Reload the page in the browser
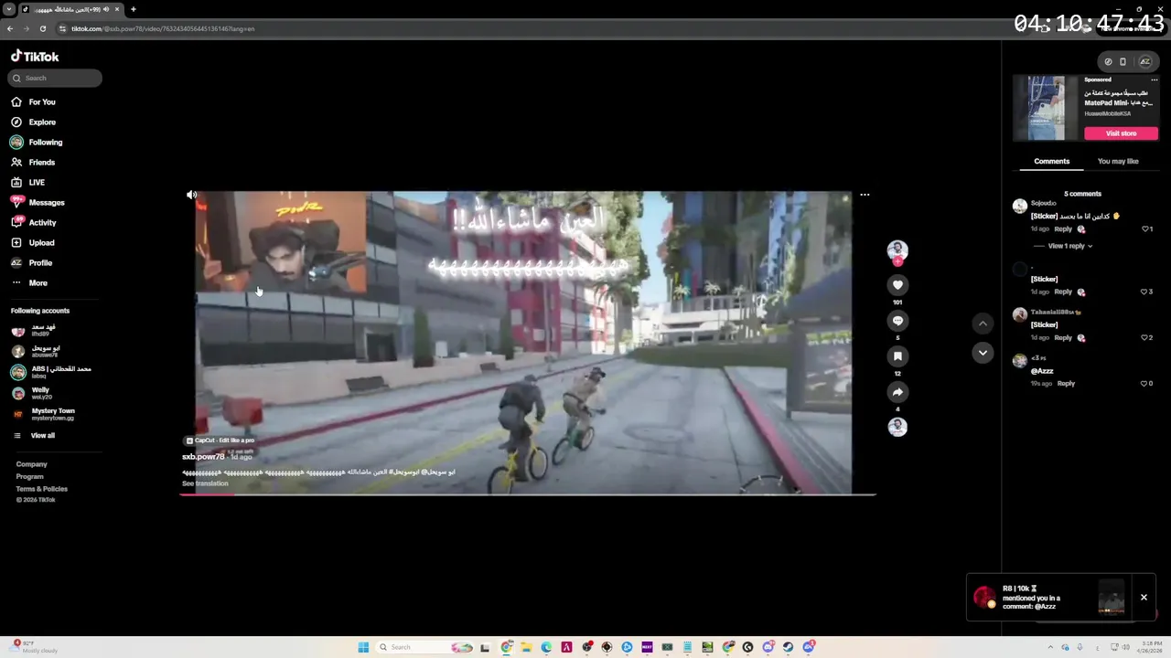The height and width of the screenshot is (658, 1171). 42,28
